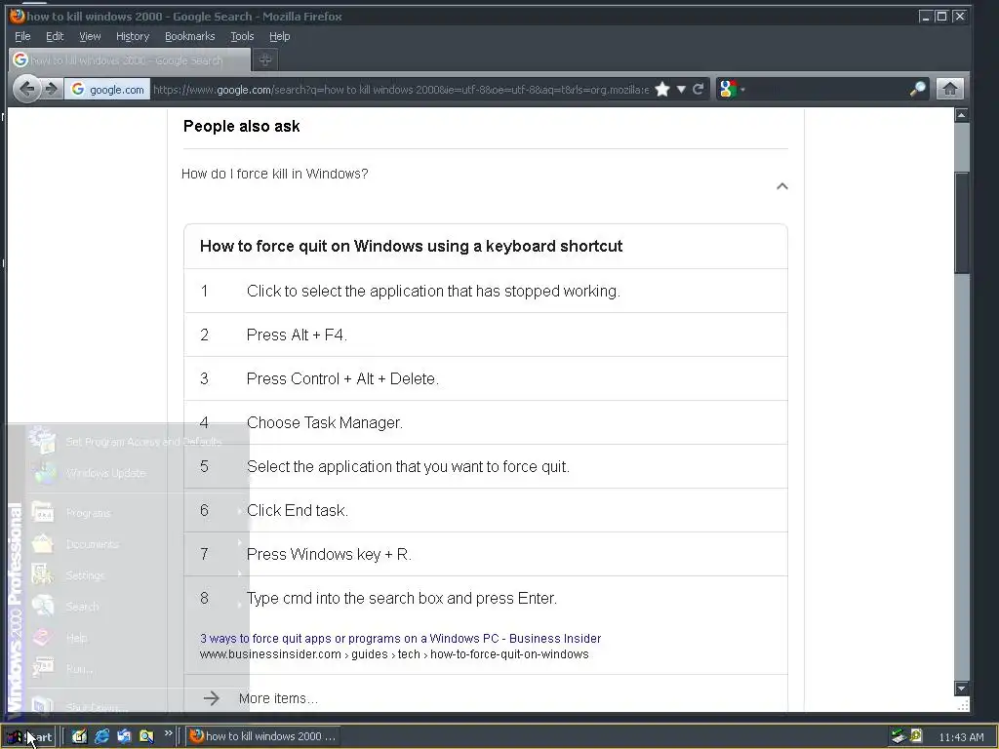Viewport: 999px width, 749px height.
Task: Open the URL history dropdown arrow
Action: [681, 89]
